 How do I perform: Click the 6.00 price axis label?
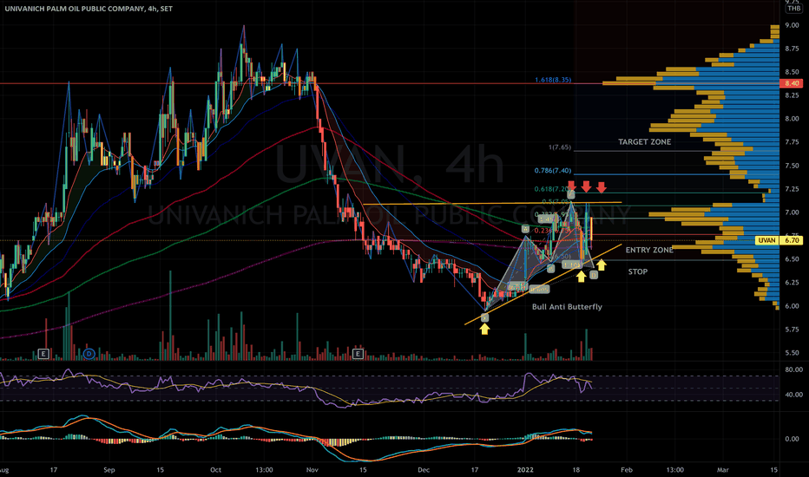(x=792, y=306)
